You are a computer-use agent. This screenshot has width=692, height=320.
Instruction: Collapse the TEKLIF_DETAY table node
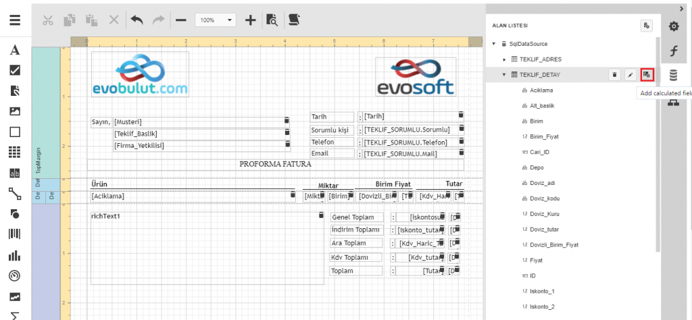point(503,75)
